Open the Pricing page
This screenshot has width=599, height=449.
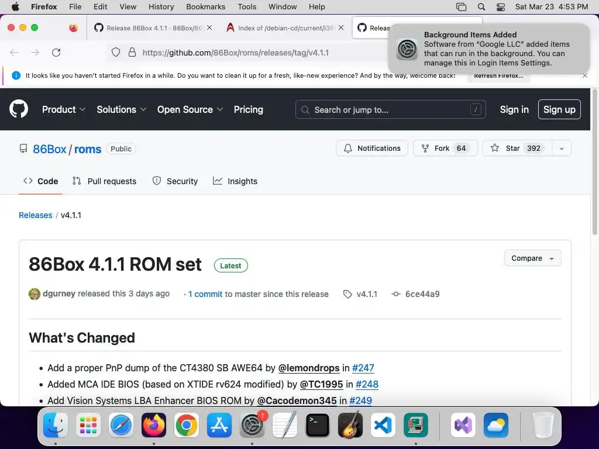(248, 109)
